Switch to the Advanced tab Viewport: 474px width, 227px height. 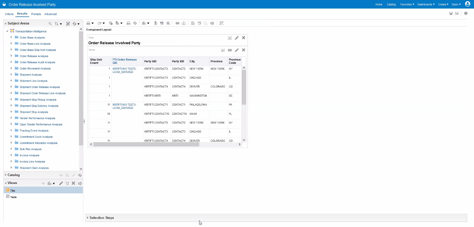click(50, 14)
